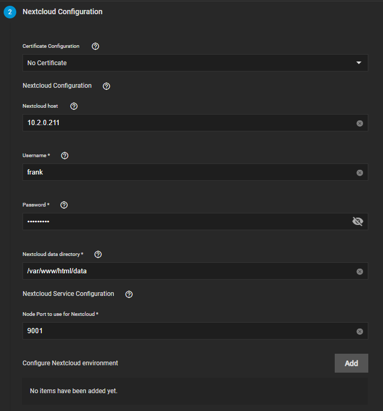383x411 pixels.
Task: Select step 2 circle indicator
Action: coord(10,12)
